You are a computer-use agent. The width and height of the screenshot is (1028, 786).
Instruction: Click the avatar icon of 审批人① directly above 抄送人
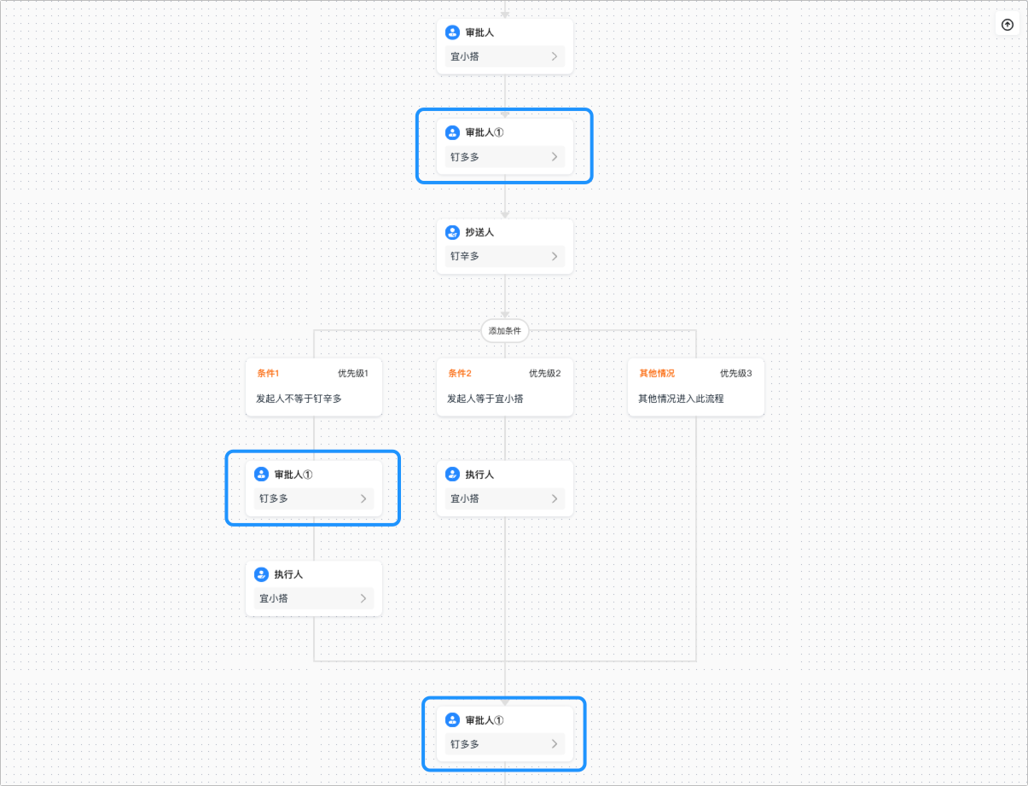pos(452,133)
